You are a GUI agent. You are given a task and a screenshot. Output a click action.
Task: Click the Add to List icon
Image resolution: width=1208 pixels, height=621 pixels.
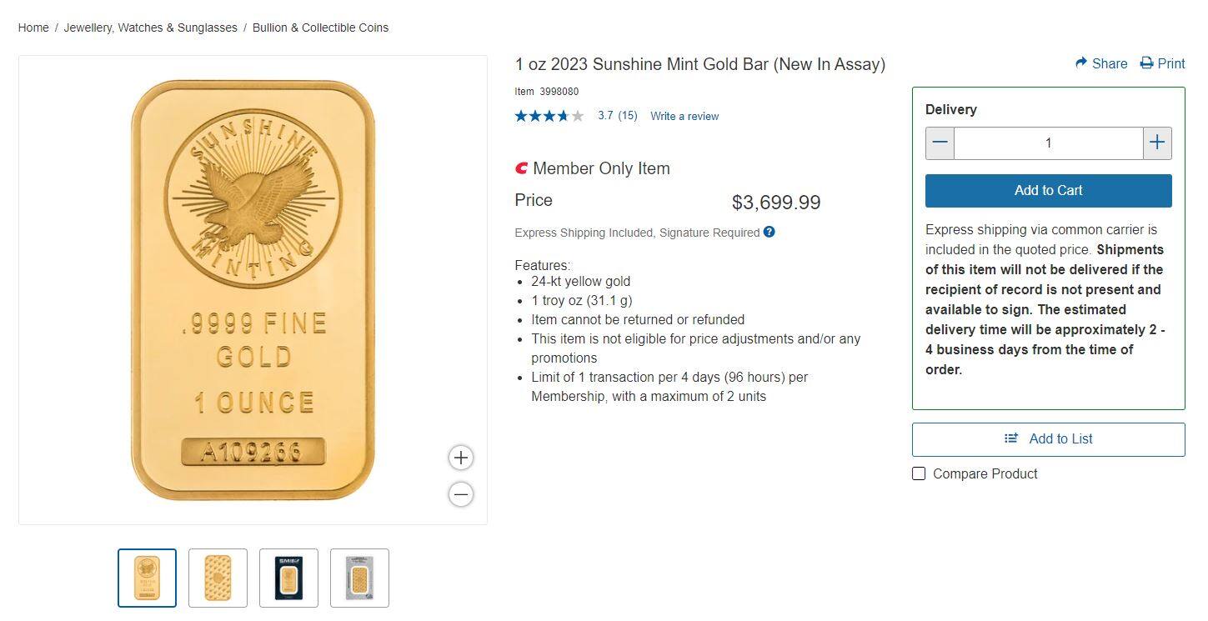click(1011, 438)
